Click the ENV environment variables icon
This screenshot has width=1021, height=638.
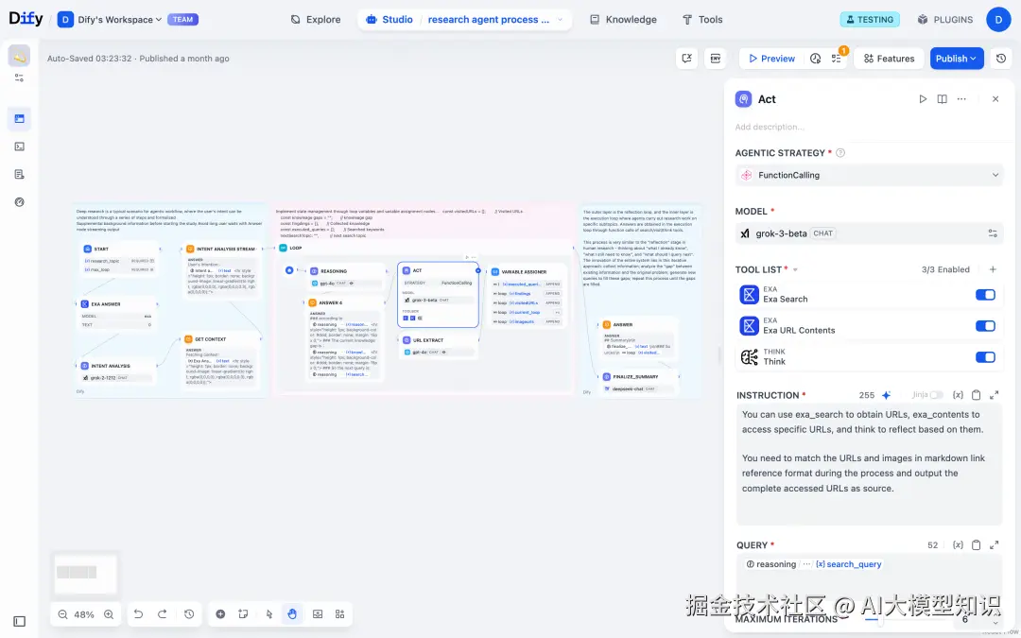[715, 59]
